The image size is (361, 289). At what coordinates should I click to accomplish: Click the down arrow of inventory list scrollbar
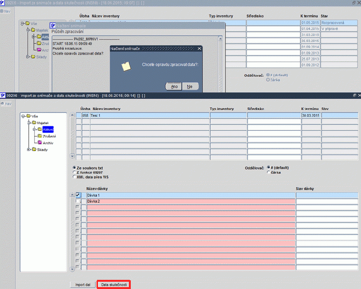[x=72, y=156]
